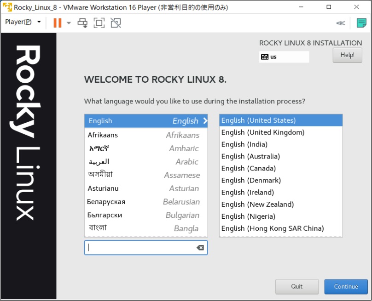Screen dimensions: 372x301
Task: Quit the Rocky Linux installation
Action: click(x=297, y=286)
